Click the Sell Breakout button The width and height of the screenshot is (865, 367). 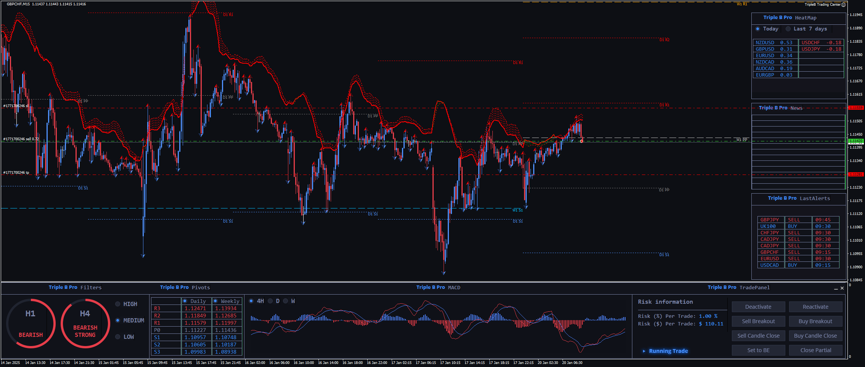click(x=758, y=321)
